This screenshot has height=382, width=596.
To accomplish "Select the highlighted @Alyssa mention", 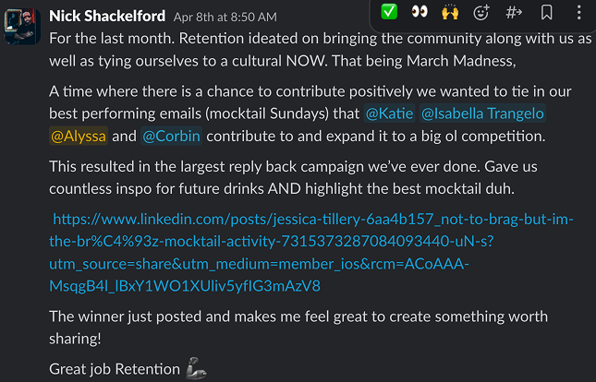I will pos(79,136).
